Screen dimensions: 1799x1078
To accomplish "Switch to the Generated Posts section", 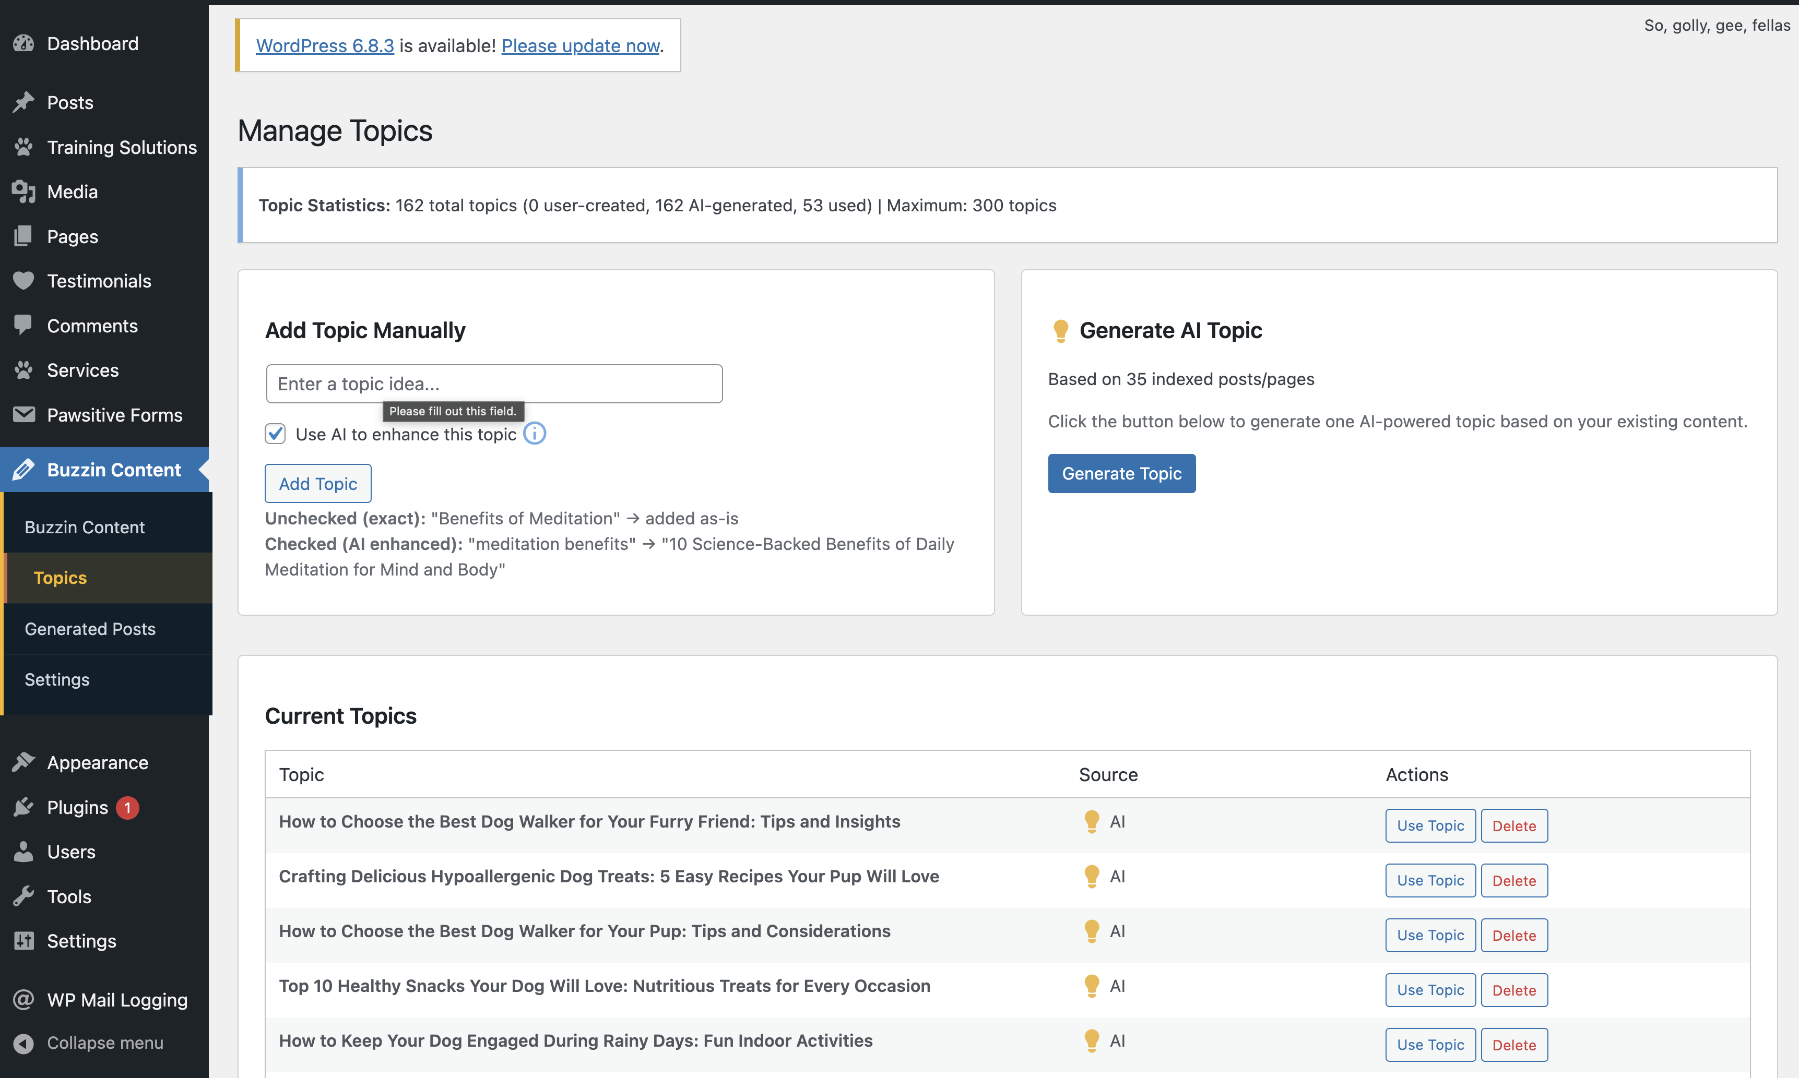I will [90, 629].
